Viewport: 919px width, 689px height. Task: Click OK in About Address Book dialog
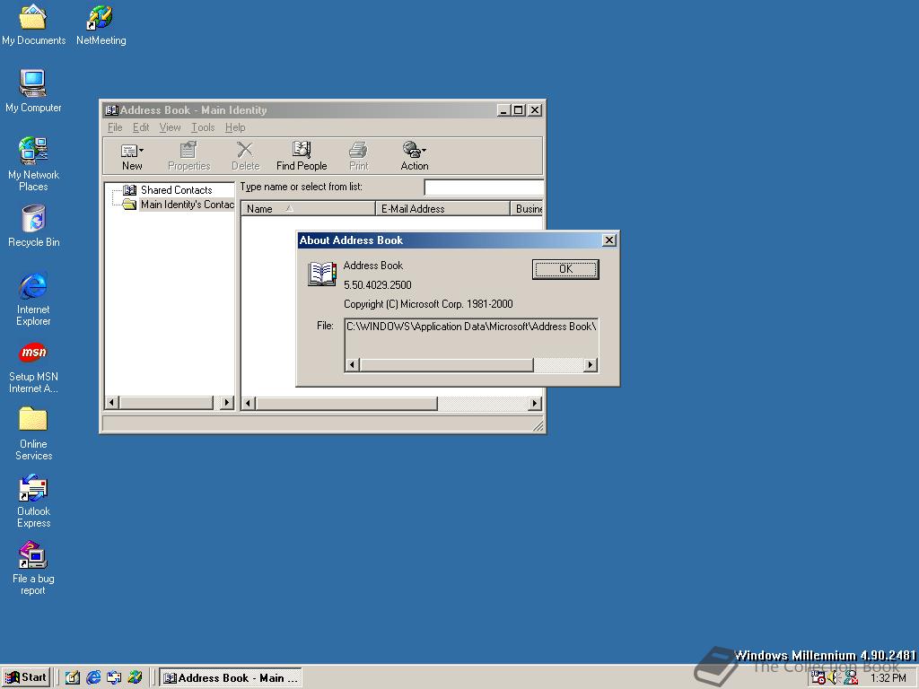(x=565, y=269)
